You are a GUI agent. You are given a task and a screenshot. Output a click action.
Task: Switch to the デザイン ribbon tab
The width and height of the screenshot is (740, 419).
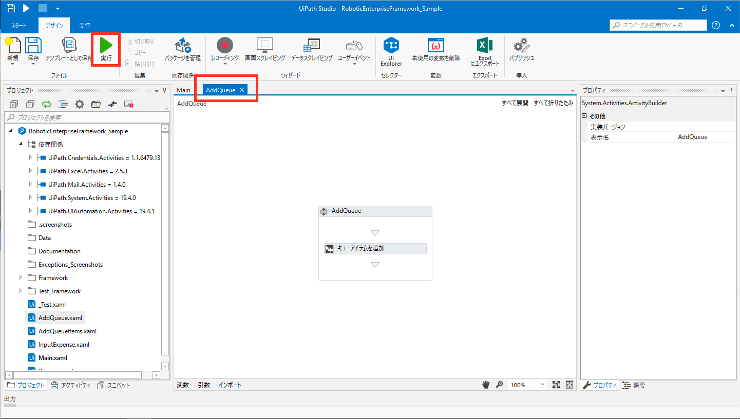pos(54,26)
